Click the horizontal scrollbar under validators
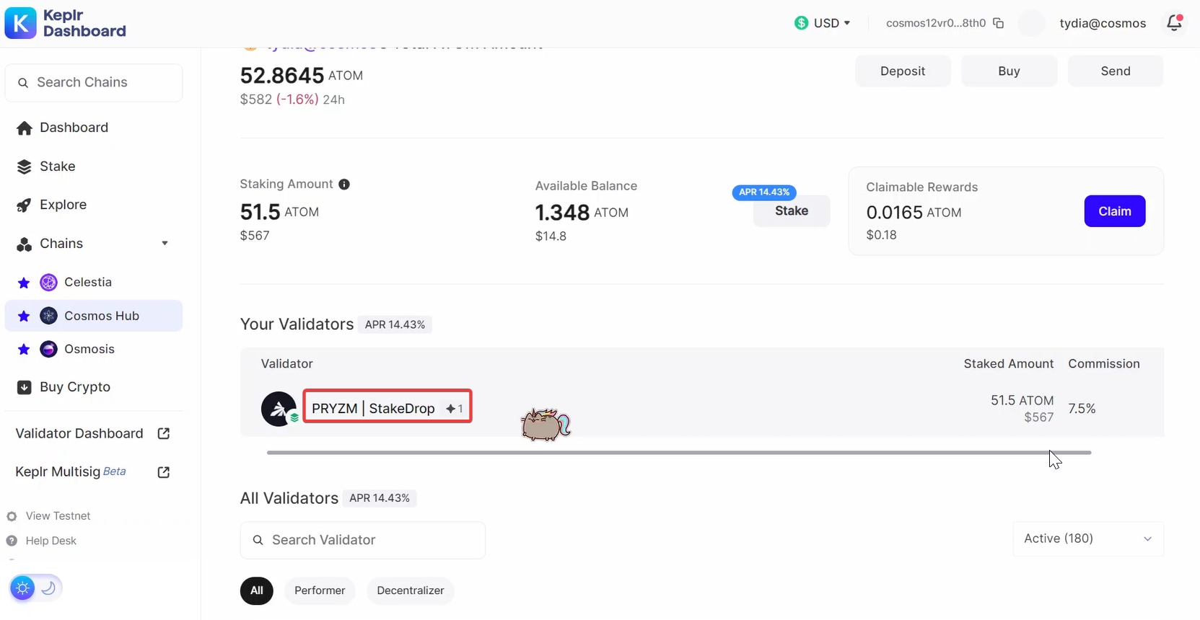This screenshot has height=620, width=1200. [678, 453]
